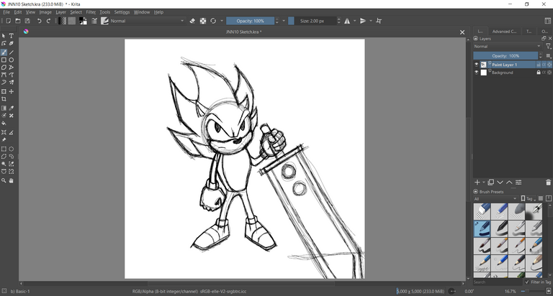Toggle Filter in Tag checkbox
The width and height of the screenshot is (553, 296).
(527, 282)
